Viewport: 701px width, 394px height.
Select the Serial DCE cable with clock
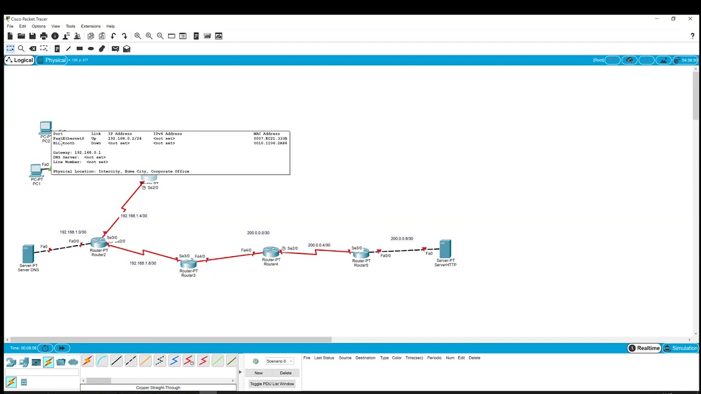click(188, 361)
